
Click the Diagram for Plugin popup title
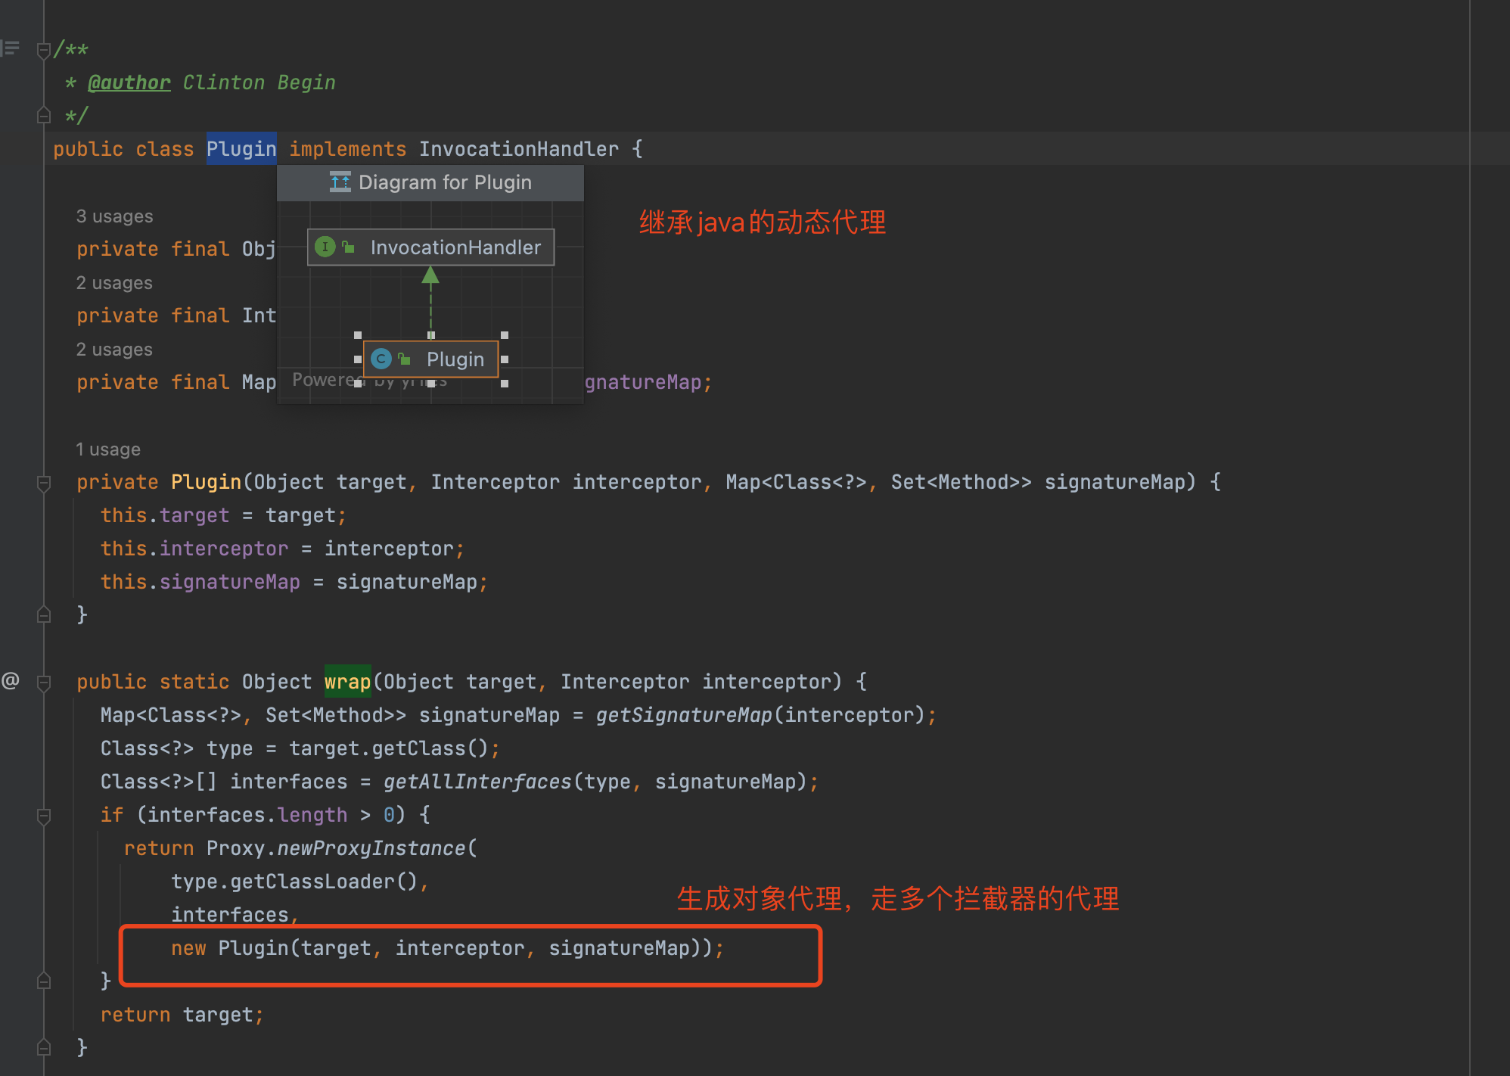(x=445, y=182)
